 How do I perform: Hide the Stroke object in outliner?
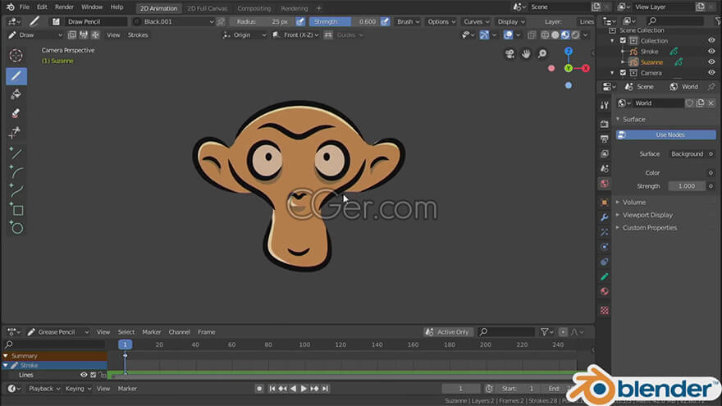point(711,52)
